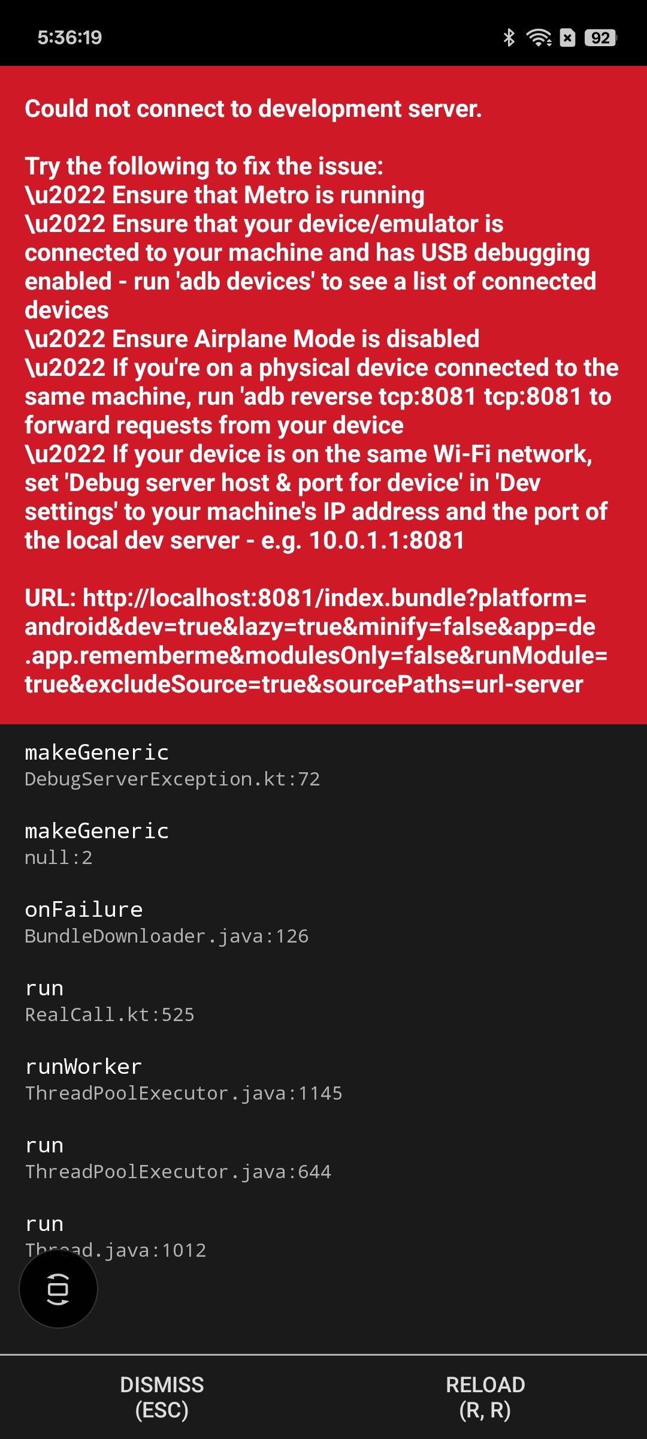Tap the 'Could not connect to development server' heading

pyautogui.click(x=253, y=109)
